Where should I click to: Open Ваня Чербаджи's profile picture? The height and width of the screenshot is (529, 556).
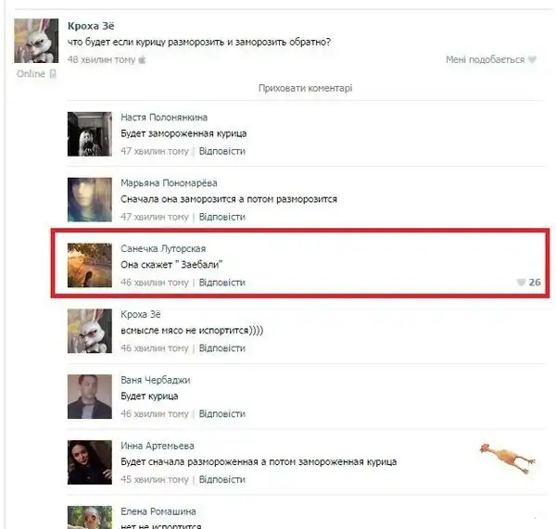coord(90,397)
